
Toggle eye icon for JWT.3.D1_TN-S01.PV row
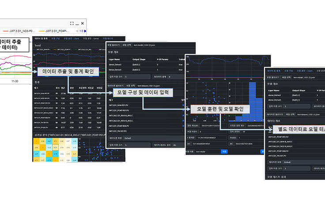point(57,122)
